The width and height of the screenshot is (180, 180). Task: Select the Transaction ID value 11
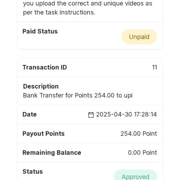154,67
